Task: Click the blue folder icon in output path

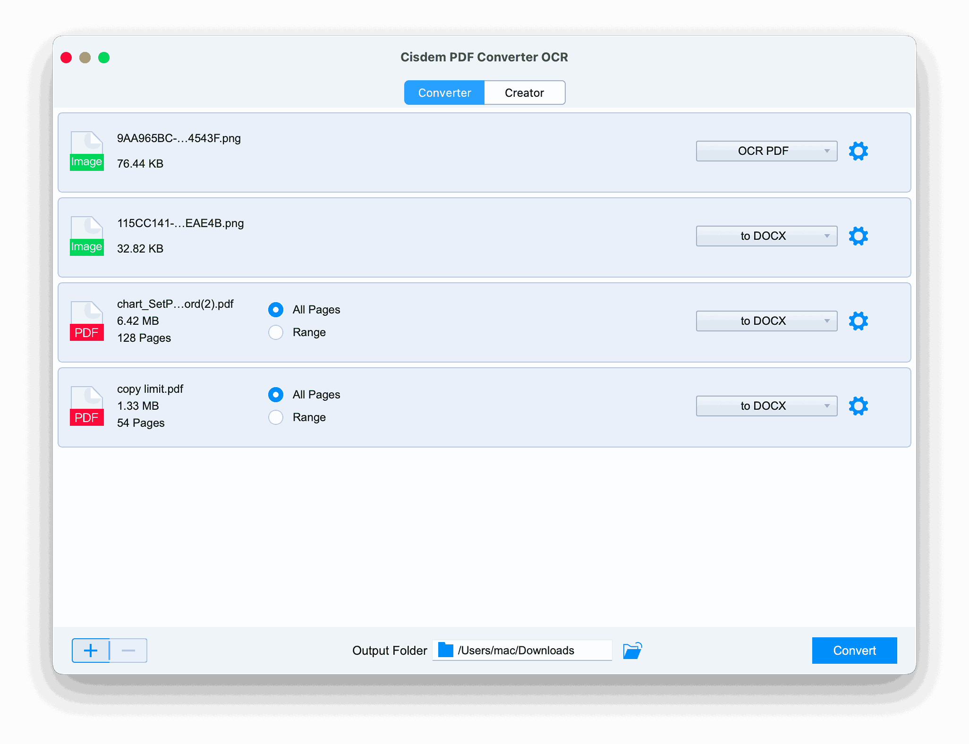Action: tap(446, 650)
